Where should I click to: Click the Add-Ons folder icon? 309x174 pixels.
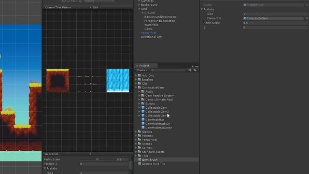point(140,75)
